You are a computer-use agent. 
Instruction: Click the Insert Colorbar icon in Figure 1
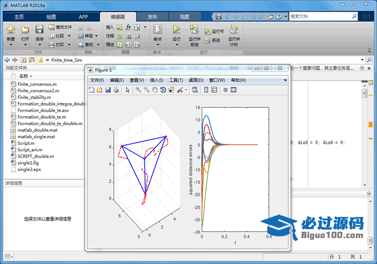pyautogui.click(x=206, y=90)
